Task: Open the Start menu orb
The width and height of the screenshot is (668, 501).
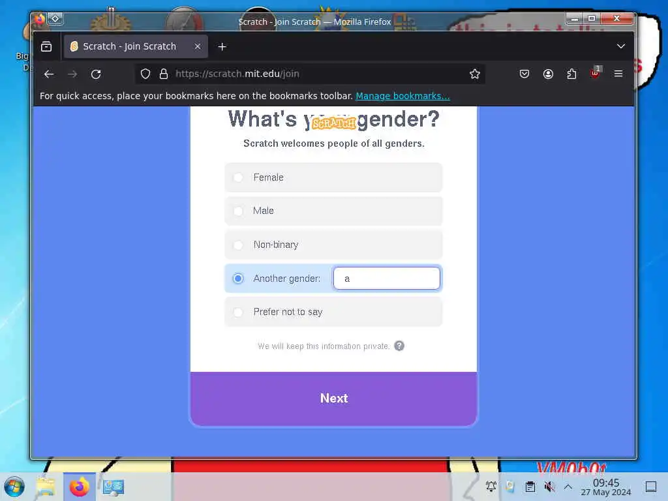Action: tap(14, 487)
